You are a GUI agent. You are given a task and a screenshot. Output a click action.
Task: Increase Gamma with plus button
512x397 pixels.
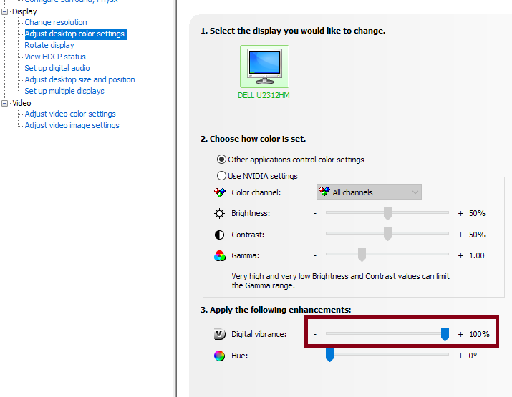click(x=460, y=255)
